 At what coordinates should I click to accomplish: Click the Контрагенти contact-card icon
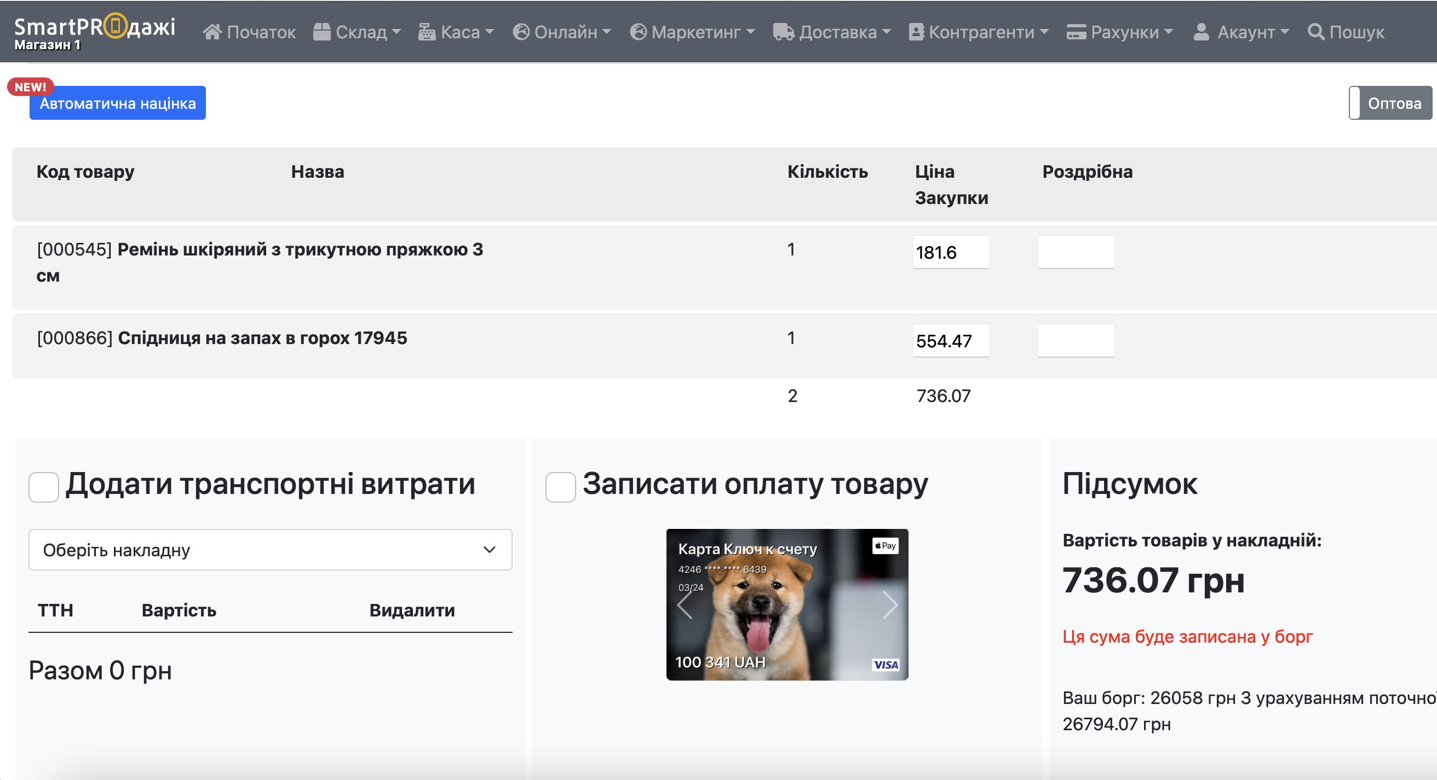[x=916, y=32]
